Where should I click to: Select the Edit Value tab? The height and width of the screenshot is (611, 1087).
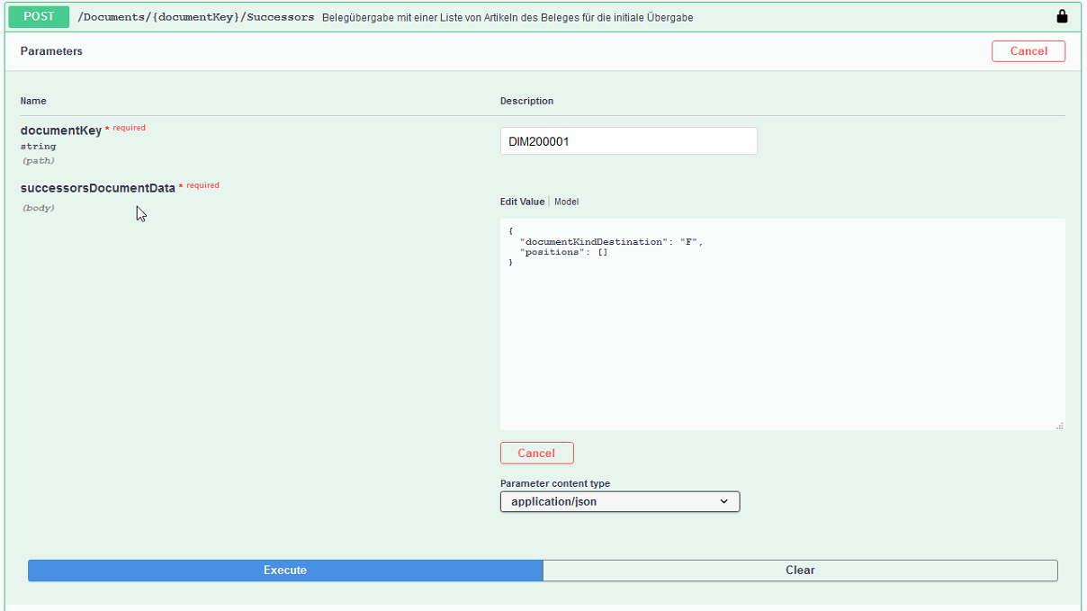(522, 202)
